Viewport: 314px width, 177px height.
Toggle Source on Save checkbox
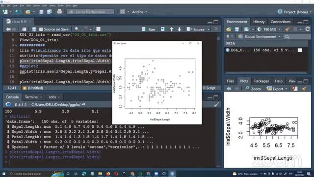(x=41, y=29)
